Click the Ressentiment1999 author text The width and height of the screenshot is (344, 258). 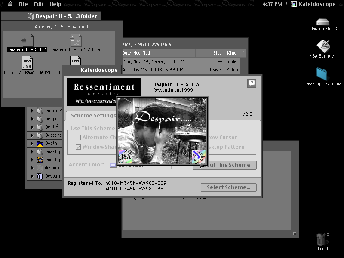coord(173,90)
